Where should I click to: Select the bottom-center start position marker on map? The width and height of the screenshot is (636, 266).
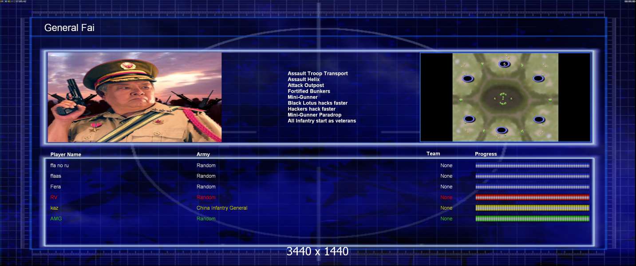(502, 130)
